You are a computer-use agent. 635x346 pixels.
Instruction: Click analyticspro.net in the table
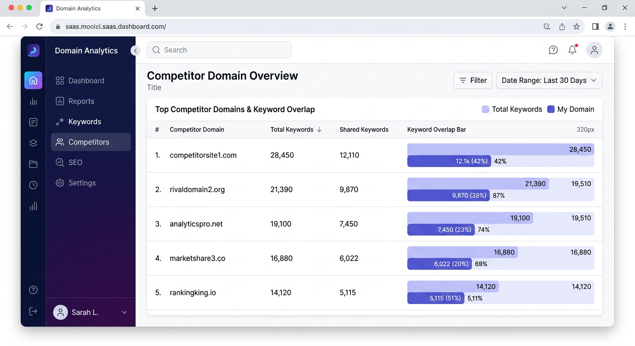coord(196,224)
